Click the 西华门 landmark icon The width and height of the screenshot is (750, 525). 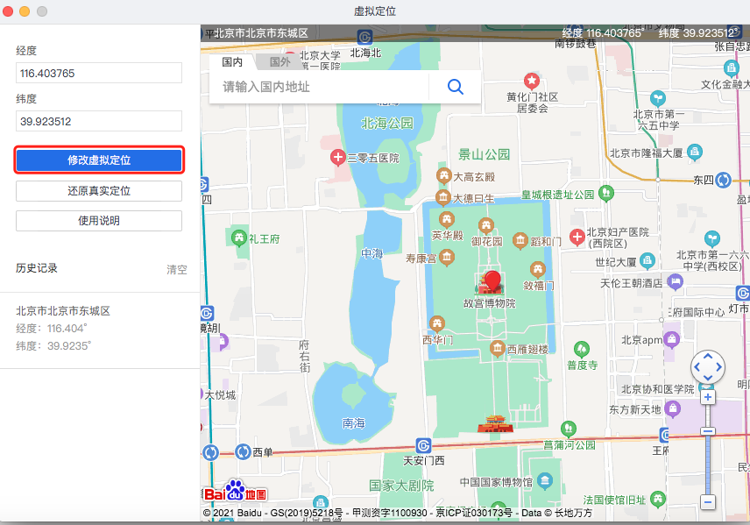pos(437,324)
